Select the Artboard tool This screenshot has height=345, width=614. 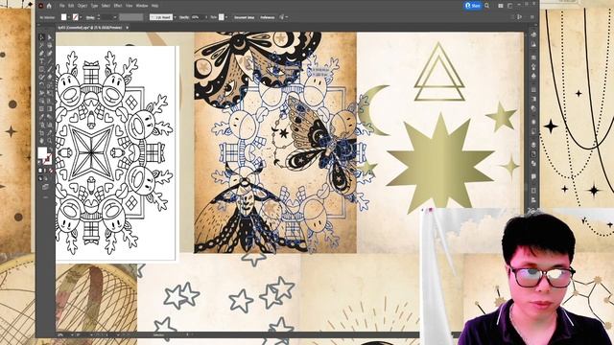pos(42,132)
